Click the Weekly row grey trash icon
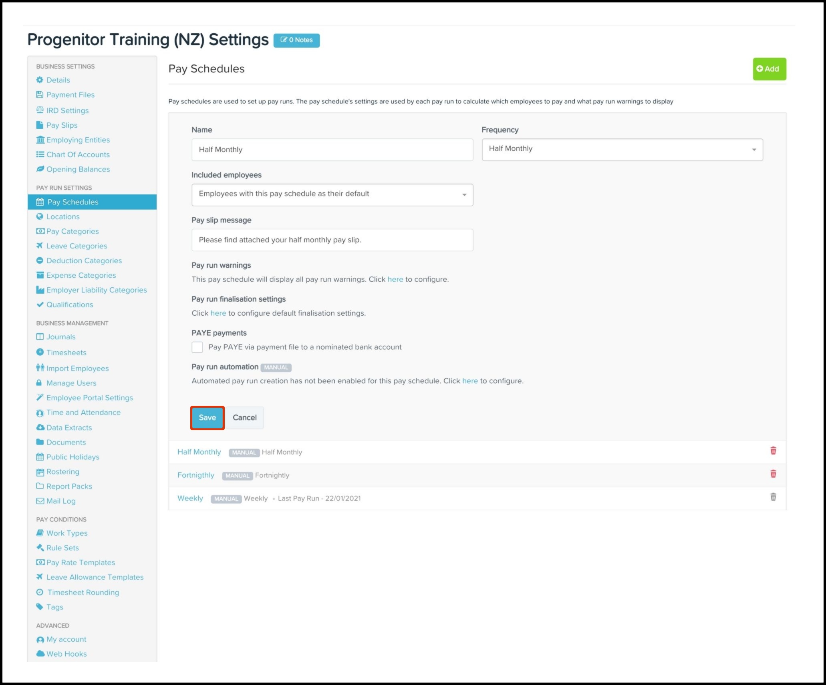 pos(773,497)
